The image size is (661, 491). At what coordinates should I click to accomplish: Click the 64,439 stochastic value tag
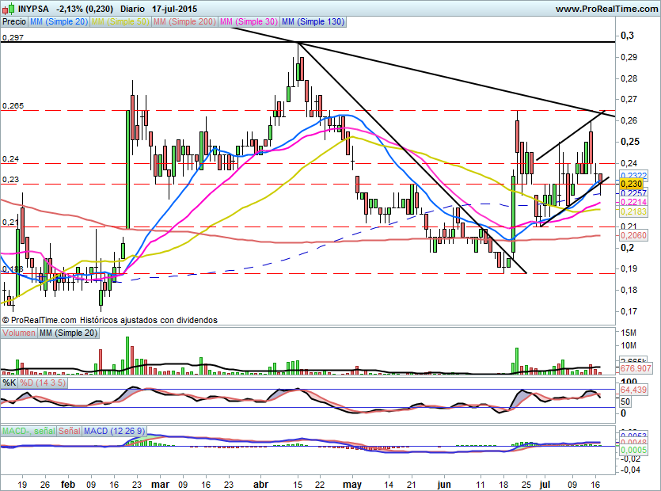click(x=633, y=390)
